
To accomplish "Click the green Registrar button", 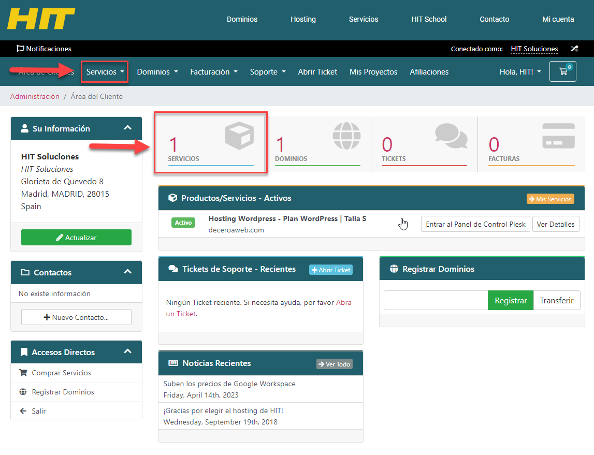I will [x=511, y=300].
